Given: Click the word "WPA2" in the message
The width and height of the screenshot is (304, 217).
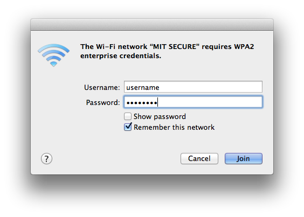Looking at the screenshot, I should [244, 47].
